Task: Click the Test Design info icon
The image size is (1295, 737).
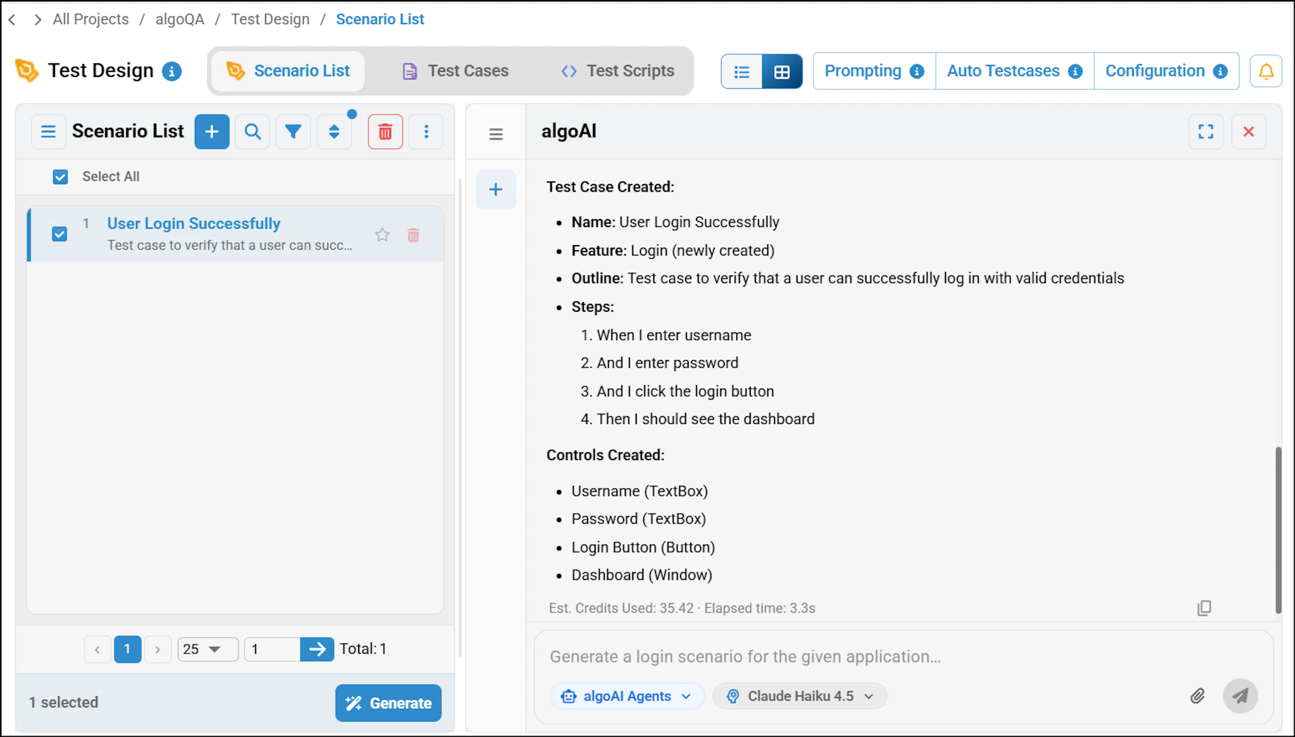Action: [172, 71]
